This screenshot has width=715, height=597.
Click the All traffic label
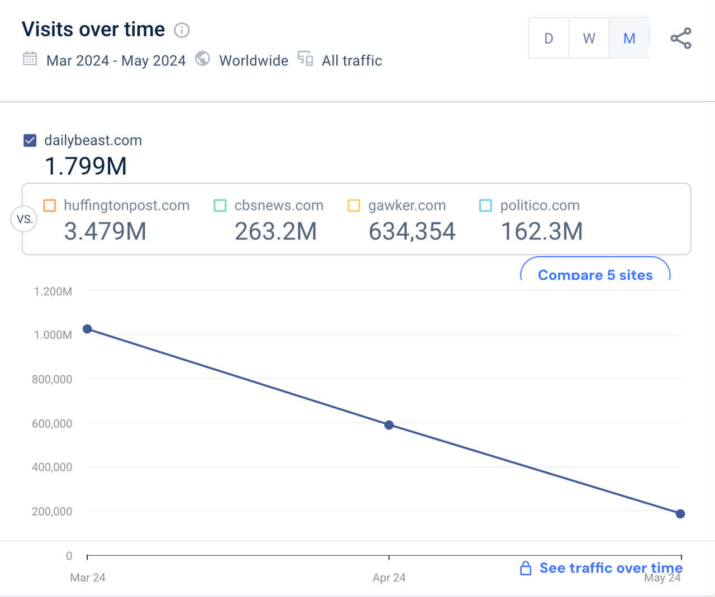point(352,60)
